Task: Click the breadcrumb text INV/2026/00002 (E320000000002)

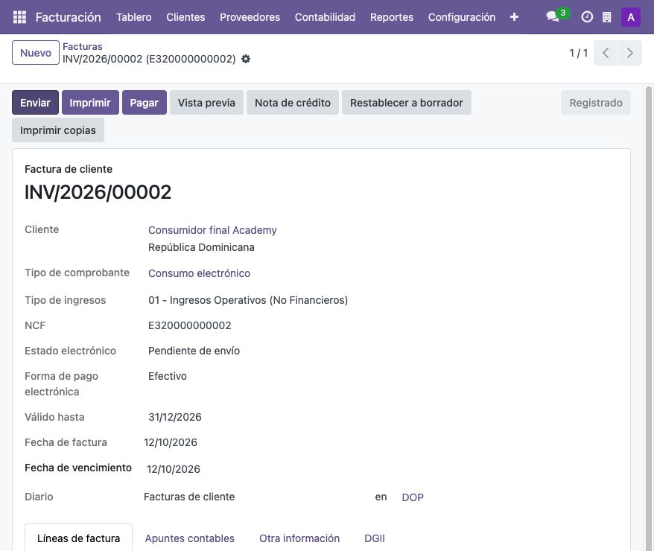Action: 149,59
